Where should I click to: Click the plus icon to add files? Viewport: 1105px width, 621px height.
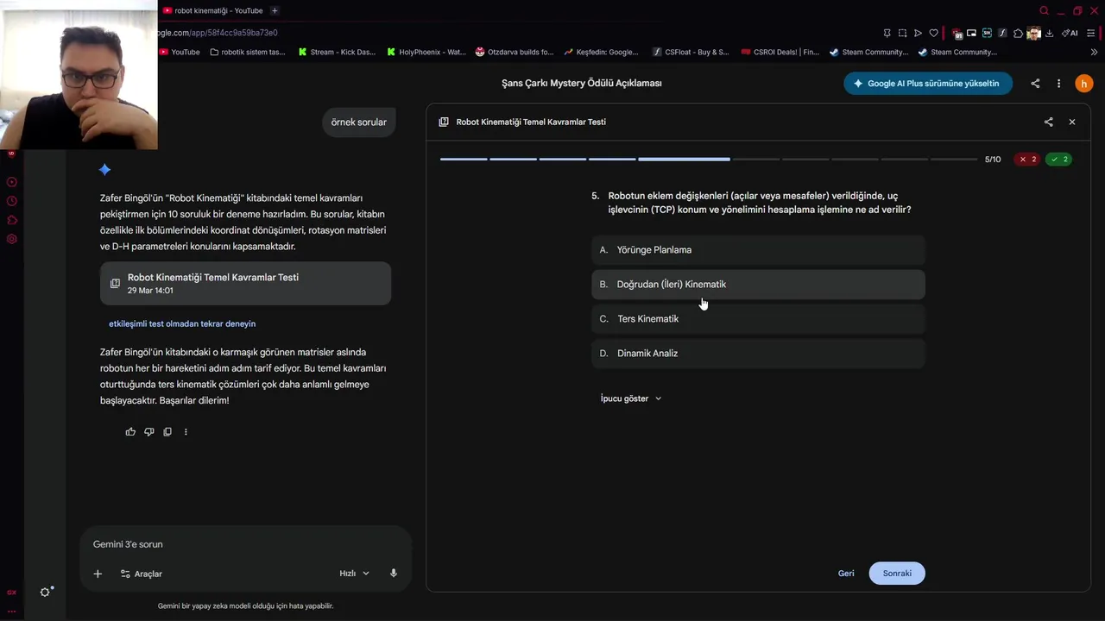click(x=98, y=574)
